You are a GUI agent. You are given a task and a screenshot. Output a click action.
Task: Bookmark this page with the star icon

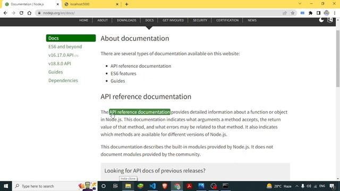pyautogui.click(x=293, y=13)
